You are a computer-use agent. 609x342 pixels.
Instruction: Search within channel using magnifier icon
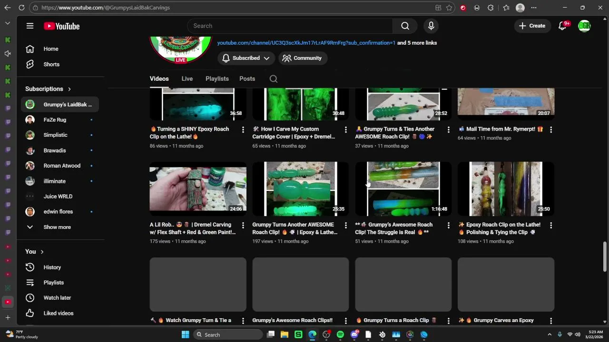(274, 79)
